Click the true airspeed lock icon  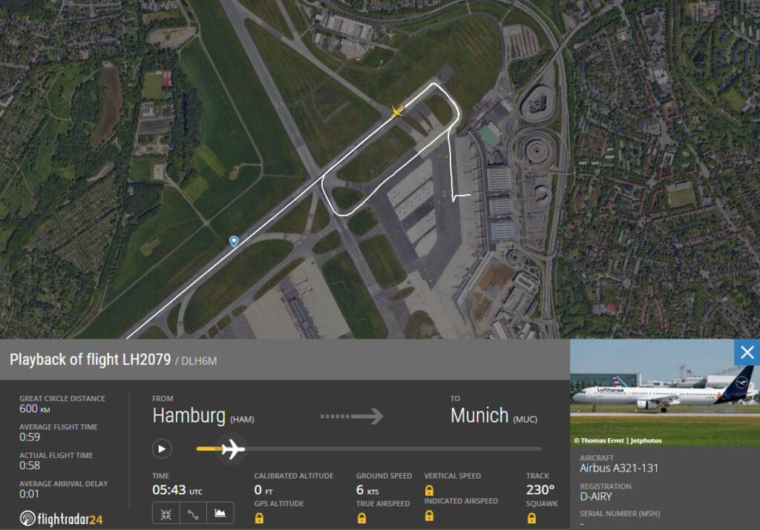click(361, 518)
